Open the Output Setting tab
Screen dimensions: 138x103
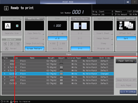click(x=126, y=19)
